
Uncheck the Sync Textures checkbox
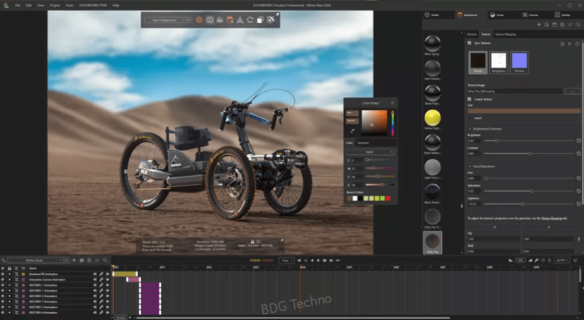click(469, 43)
